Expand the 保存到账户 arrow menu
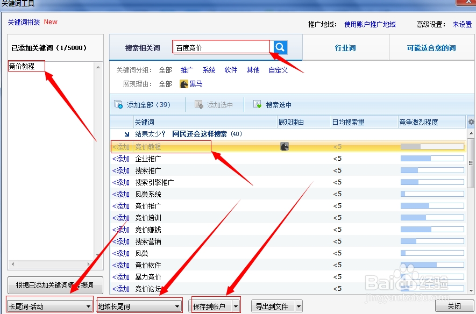This screenshot has width=476, height=314. pyautogui.click(x=236, y=306)
